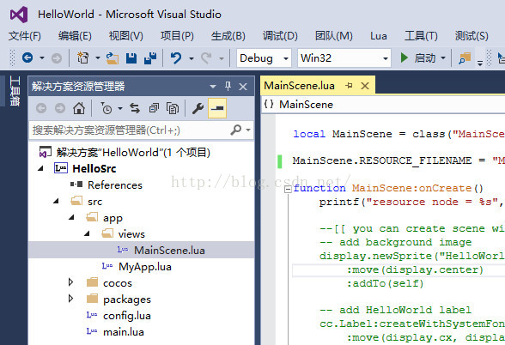Click the Visual Studio logo icon
This screenshot has width=505, height=345.
19,15
